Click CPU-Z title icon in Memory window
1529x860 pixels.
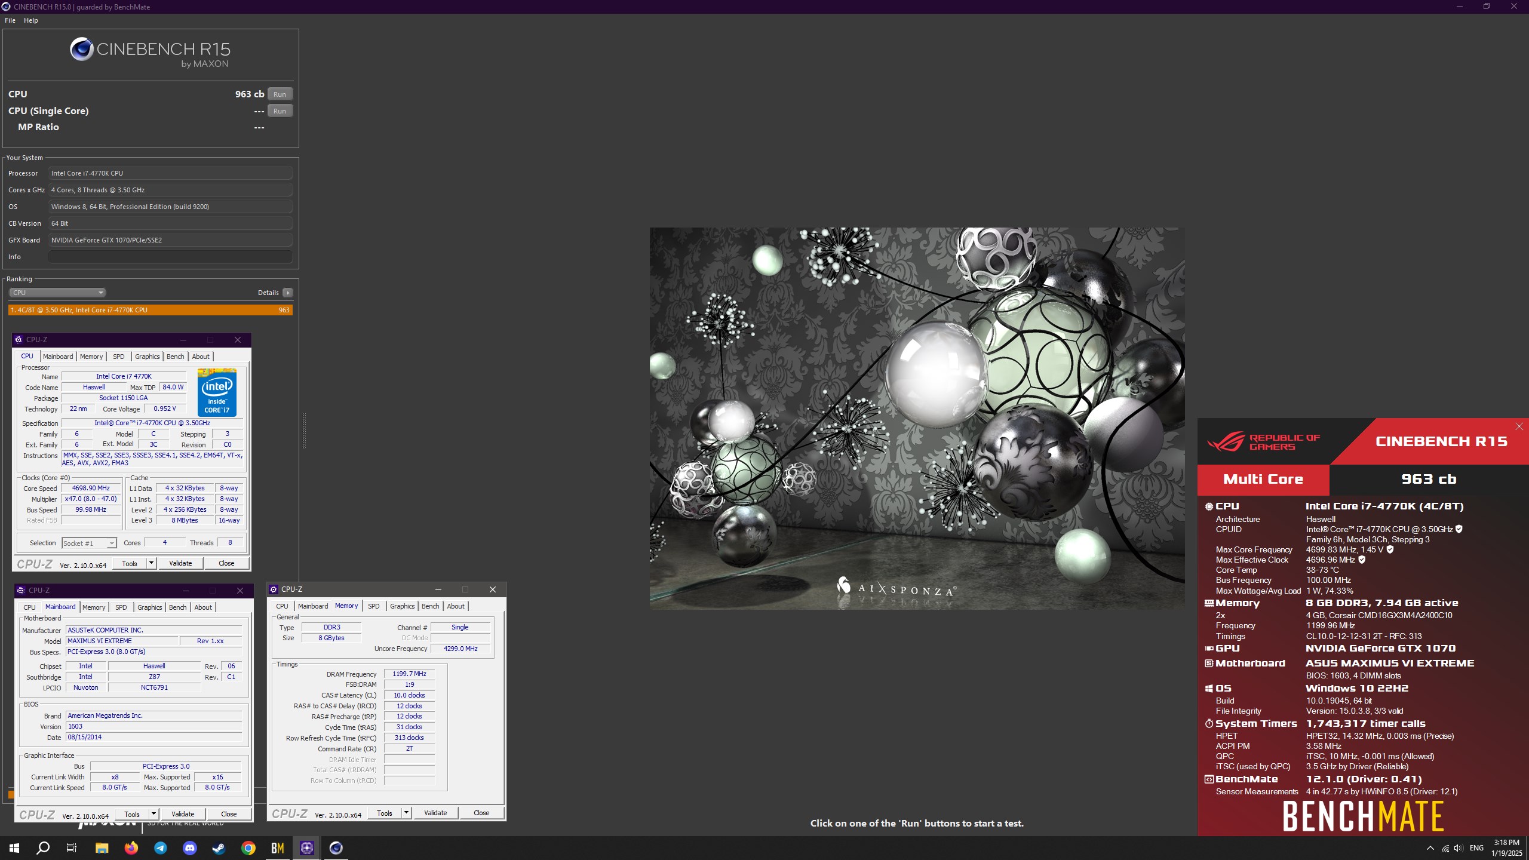274,589
